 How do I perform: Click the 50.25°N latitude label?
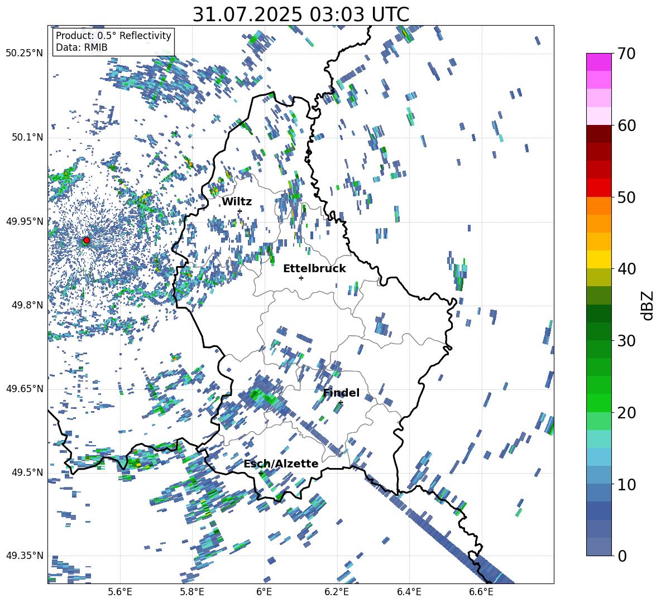click(x=24, y=54)
